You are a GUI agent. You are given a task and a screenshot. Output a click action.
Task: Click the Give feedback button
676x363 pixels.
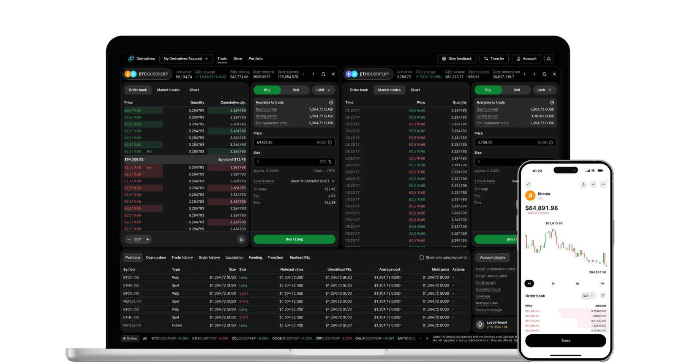click(x=457, y=59)
